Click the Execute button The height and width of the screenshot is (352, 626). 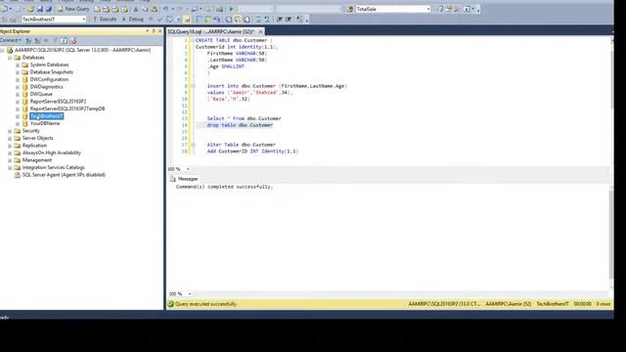[x=105, y=19]
